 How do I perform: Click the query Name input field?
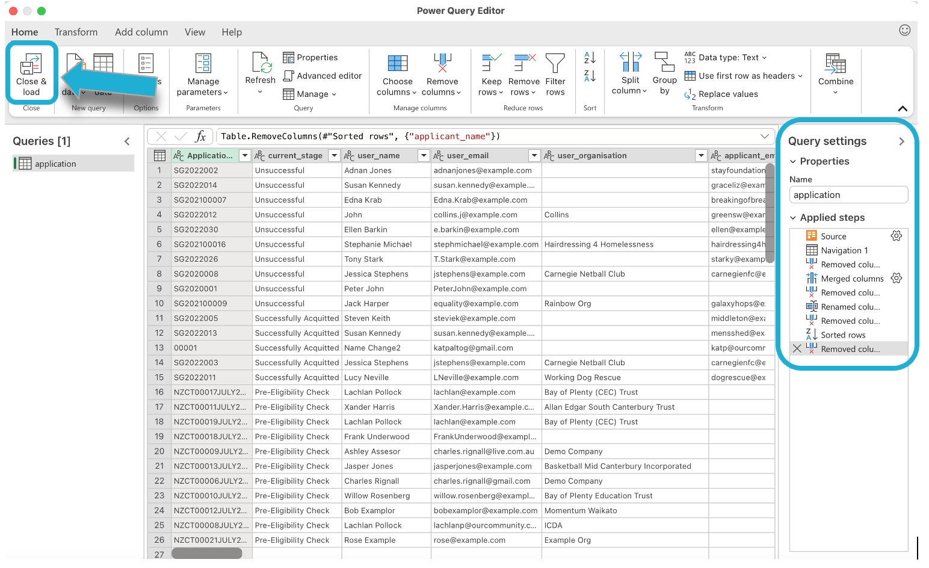848,195
